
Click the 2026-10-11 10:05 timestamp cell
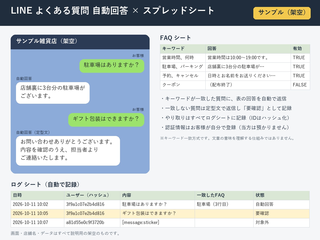pos(37,214)
